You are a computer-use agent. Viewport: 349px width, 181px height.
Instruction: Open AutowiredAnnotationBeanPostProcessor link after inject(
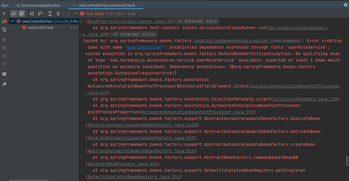(x=295, y=86)
